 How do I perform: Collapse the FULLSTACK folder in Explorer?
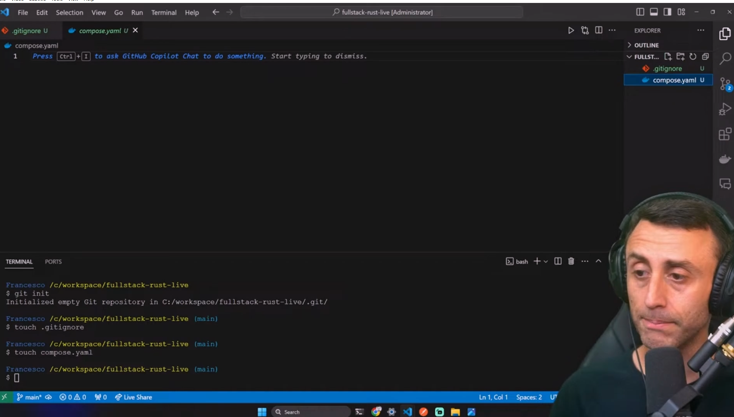630,56
